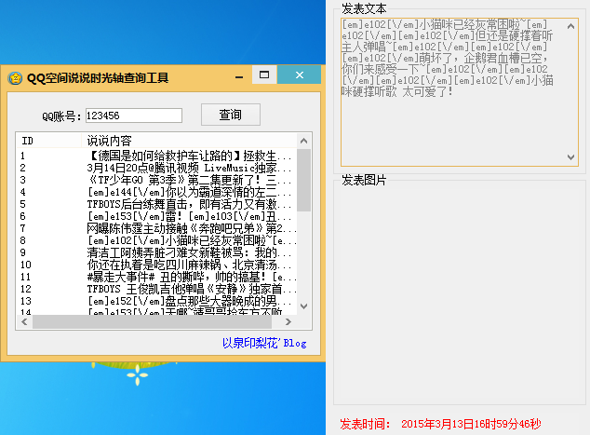
Task: Select row 13 [em]e152 盘点那些大器晚成的男
Action: (156, 301)
